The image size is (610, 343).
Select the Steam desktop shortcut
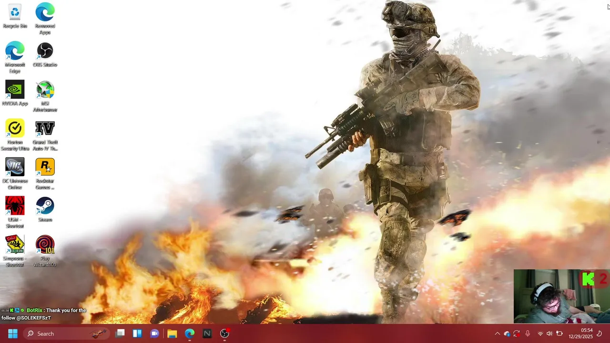pyautogui.click(x=45, y=210)
